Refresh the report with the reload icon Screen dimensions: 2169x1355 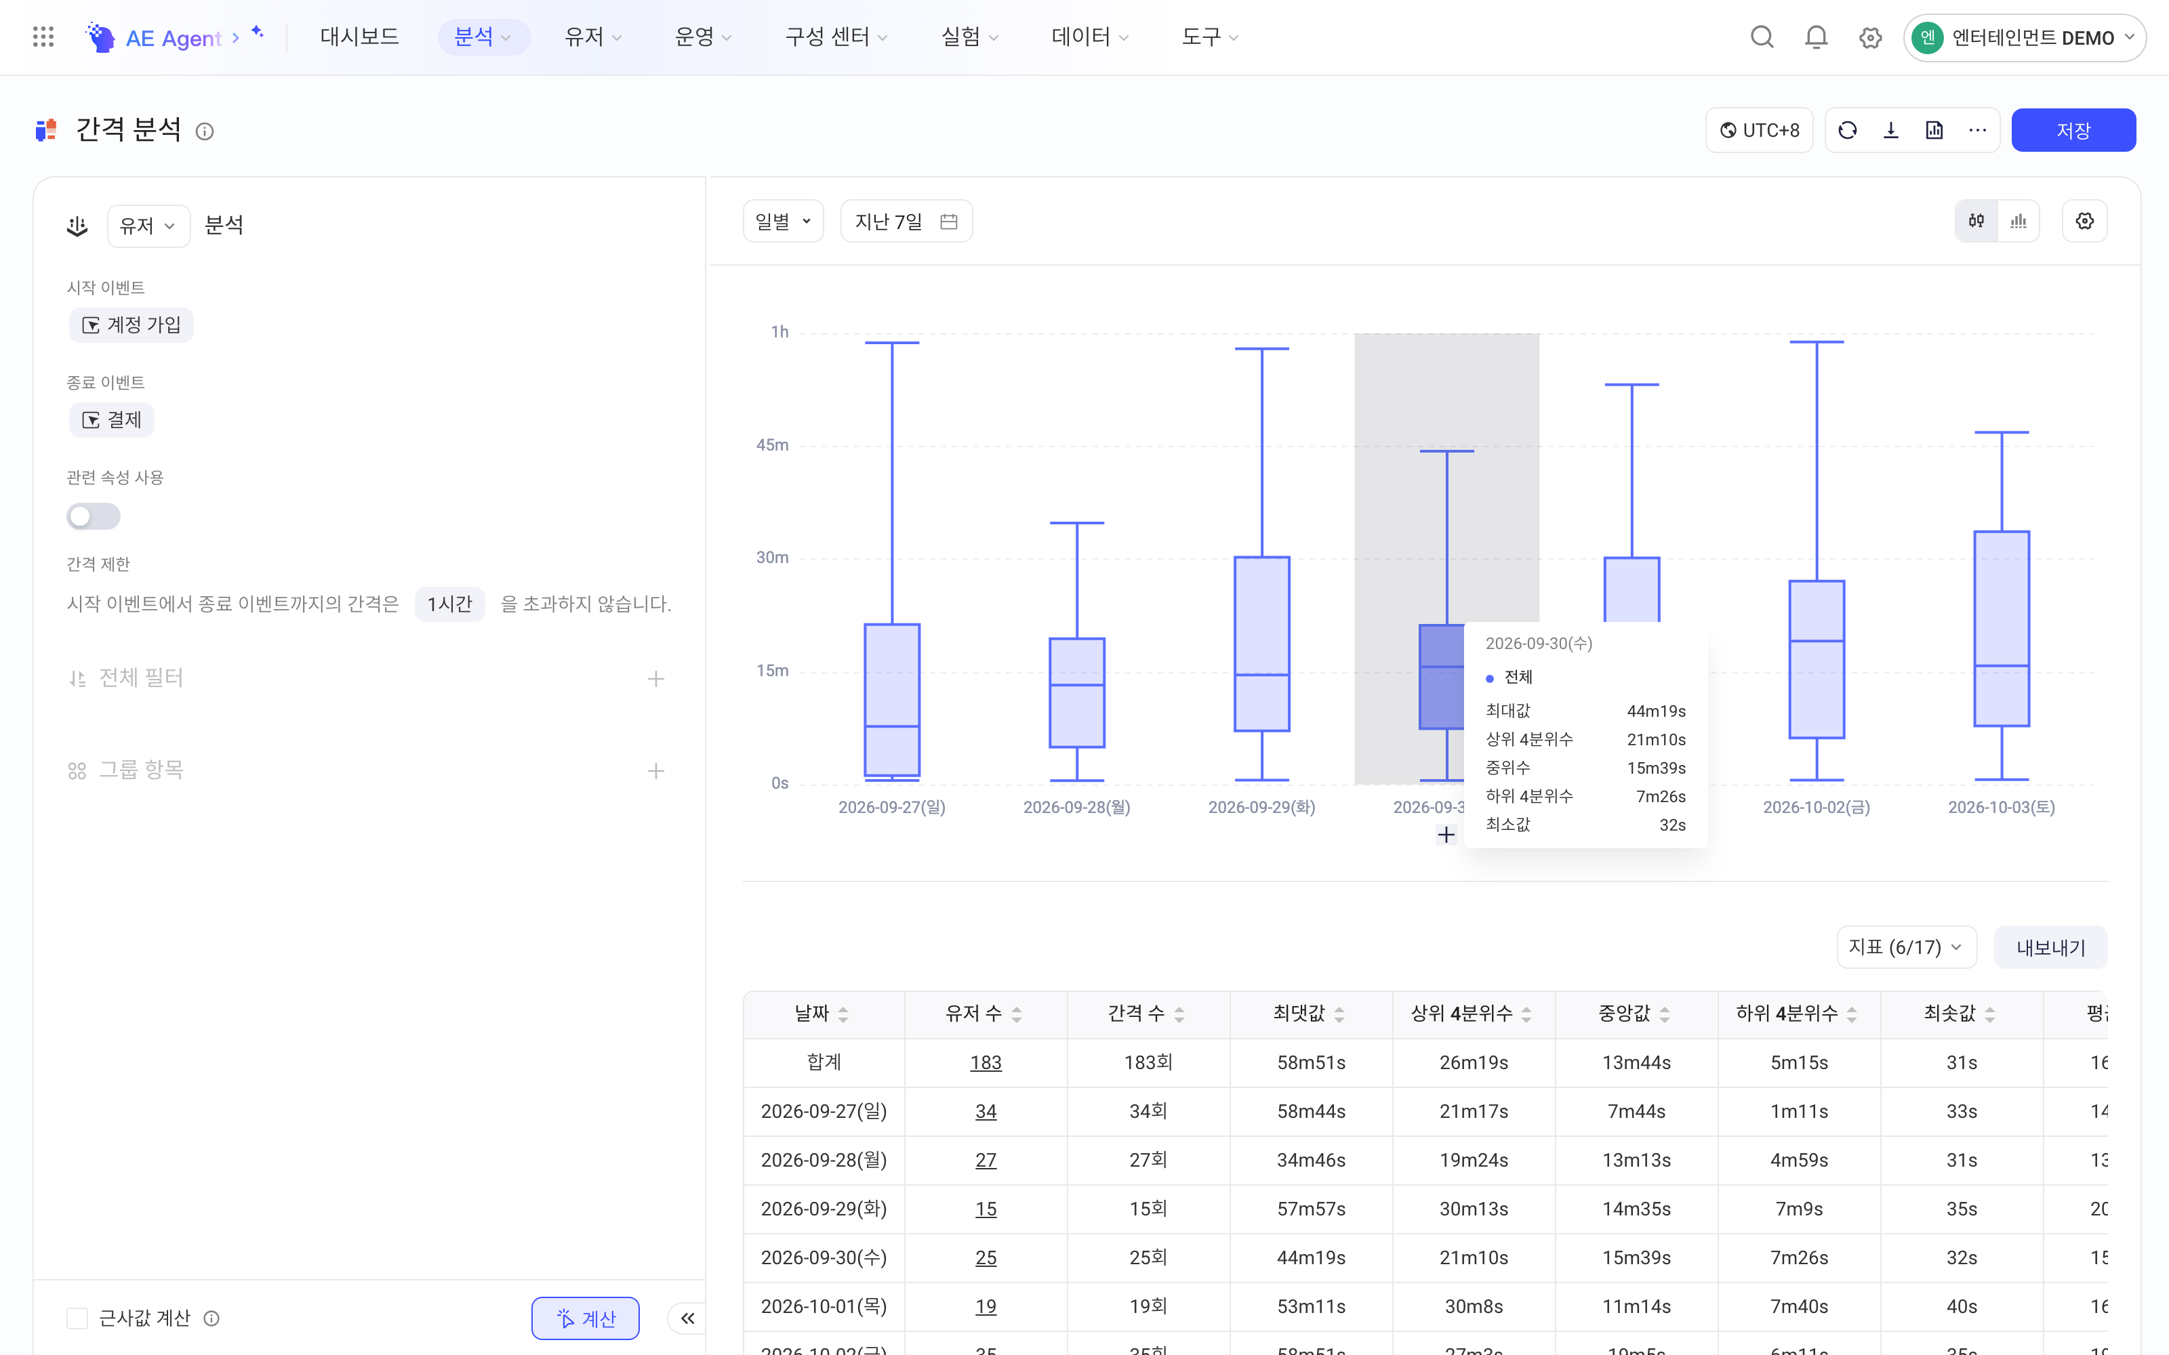pyautogui.click(x=1847, y=131)
